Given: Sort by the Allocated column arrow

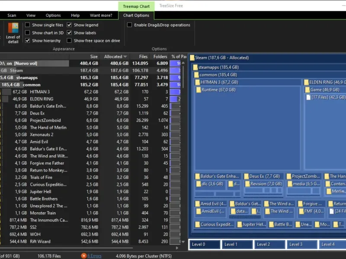Looking at the screenshot, I should coord(125,57).
